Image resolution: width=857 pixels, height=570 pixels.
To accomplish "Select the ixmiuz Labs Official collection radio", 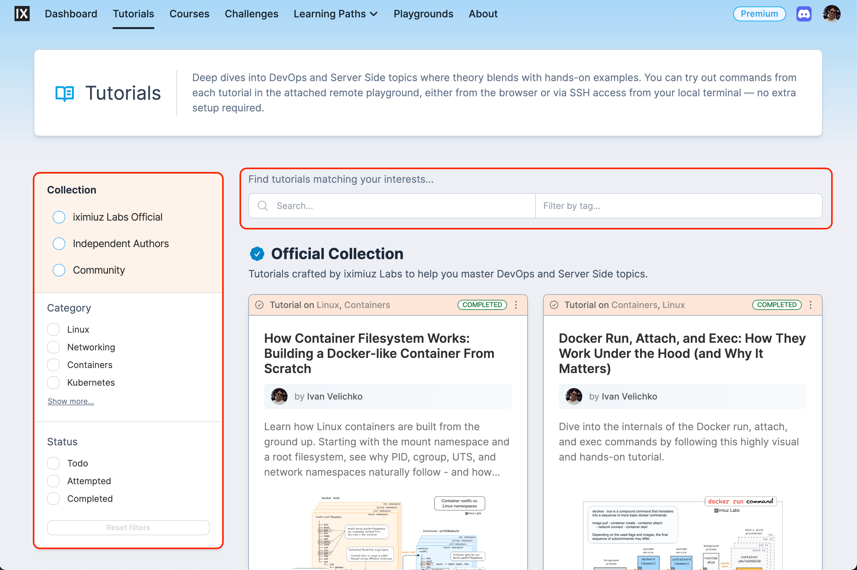I will point(59,217).
